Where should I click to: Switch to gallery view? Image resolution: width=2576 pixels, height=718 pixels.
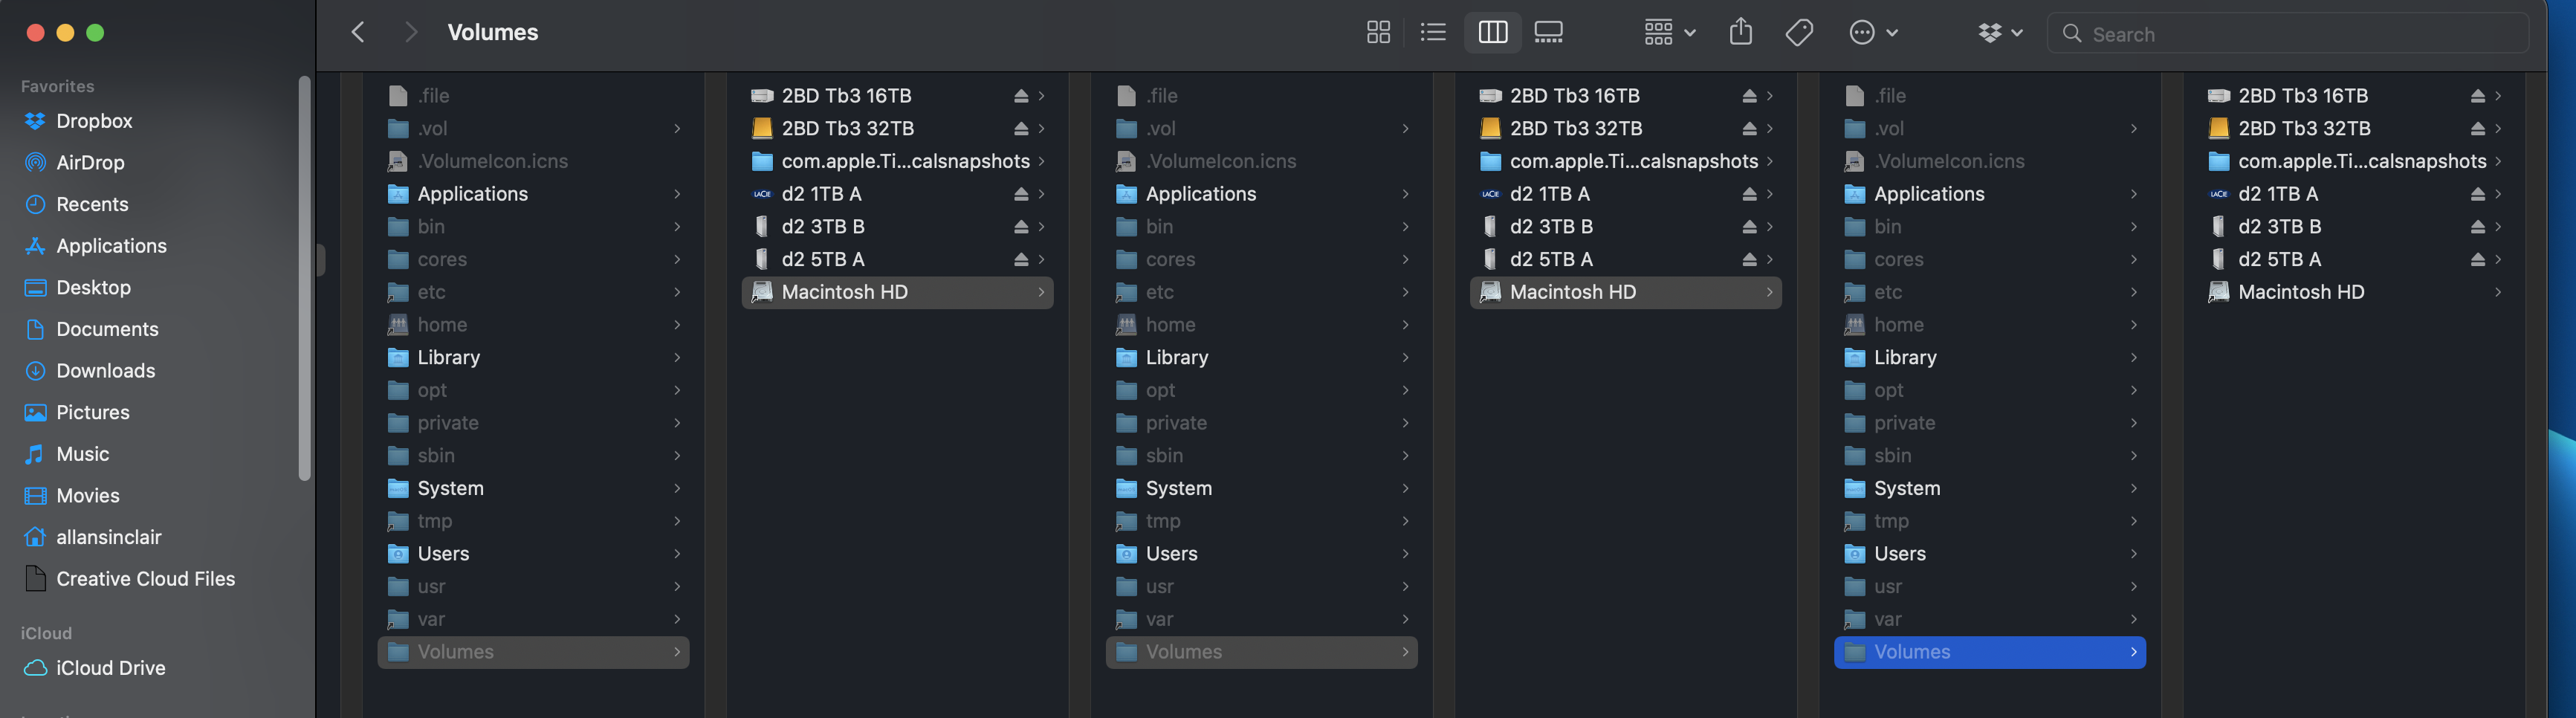coord(1548,33)
